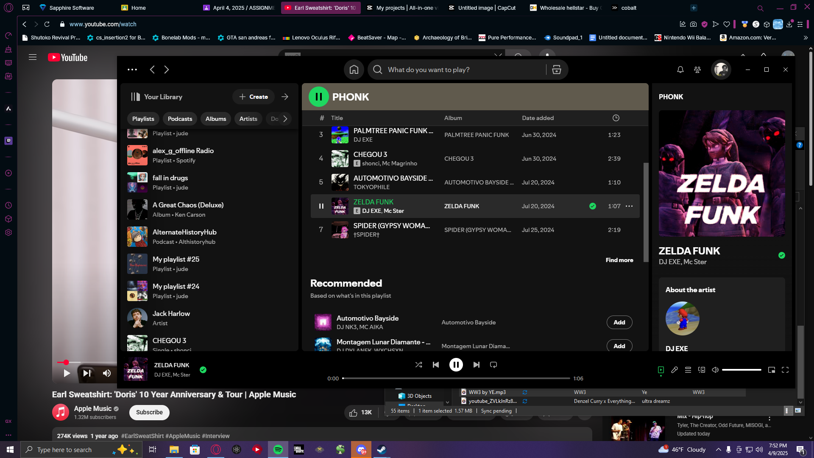This screenshot has width=814, height=458.
Task: Open Spotify miniplayer icon
Action: [772, 370]
